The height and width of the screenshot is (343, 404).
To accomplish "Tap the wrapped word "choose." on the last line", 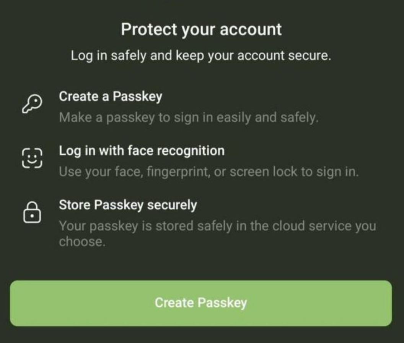I will [x=81, y=242].
